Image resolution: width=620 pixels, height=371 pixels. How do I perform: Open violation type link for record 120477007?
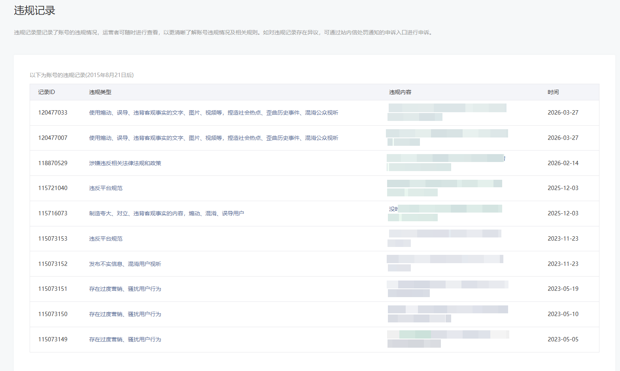click(x=214, y=138)
